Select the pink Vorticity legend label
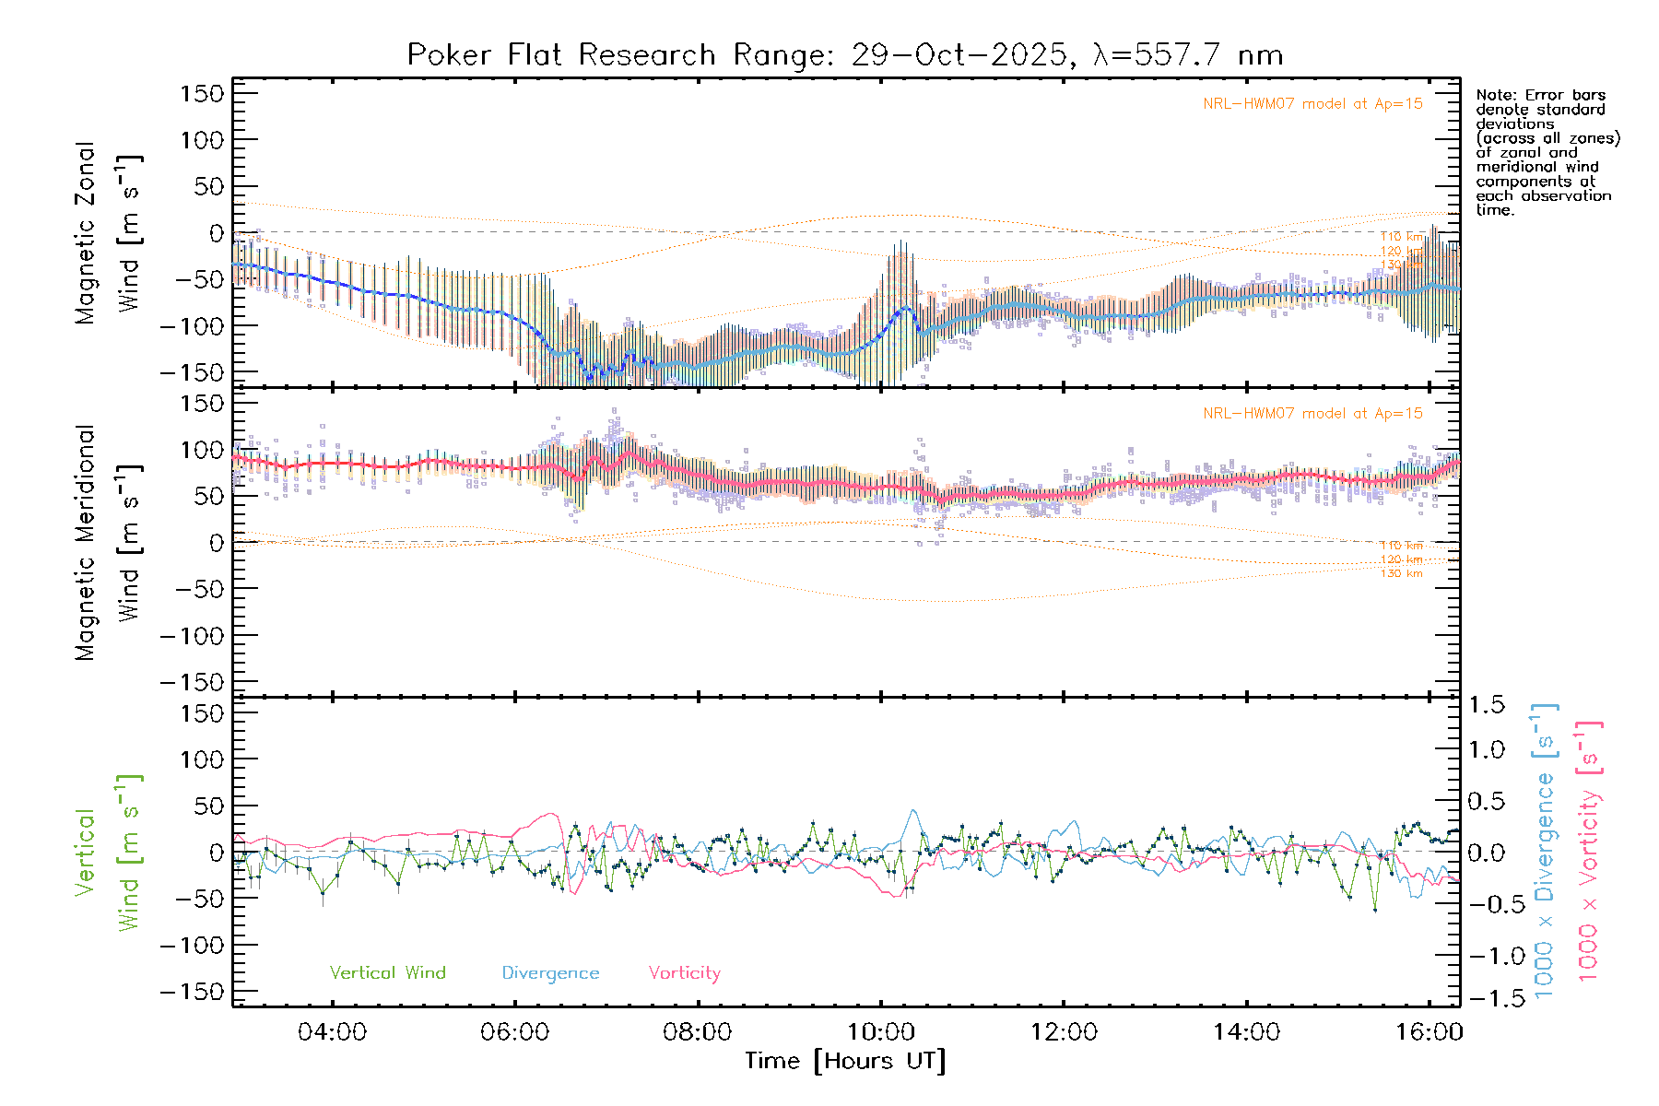Screen dimensions: 1659x1106 [684, 972]
